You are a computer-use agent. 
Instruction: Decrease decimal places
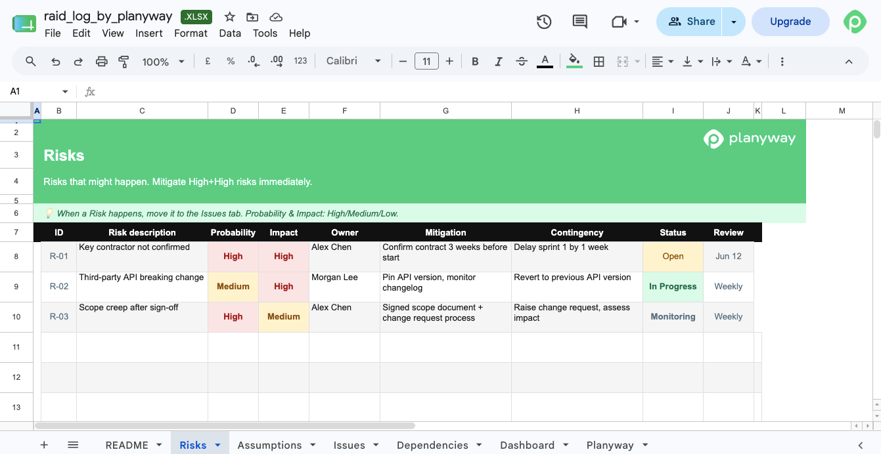pos(254,61)
